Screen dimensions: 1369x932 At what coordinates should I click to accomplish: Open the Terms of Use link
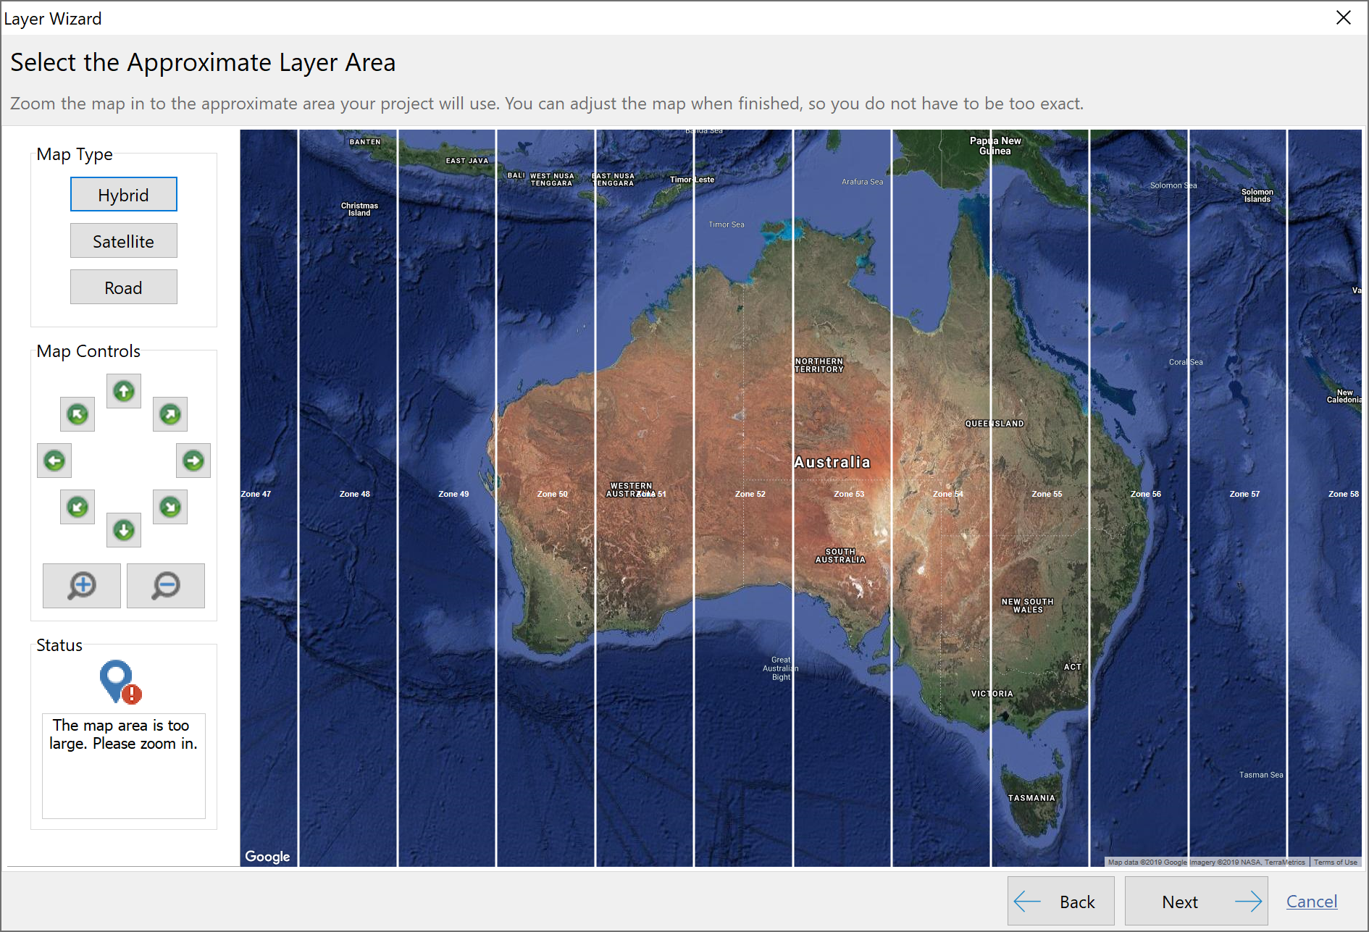[x=1336, y=862]
